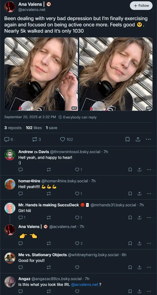Open main post's three-dot options menu

(x=148, y=139)
